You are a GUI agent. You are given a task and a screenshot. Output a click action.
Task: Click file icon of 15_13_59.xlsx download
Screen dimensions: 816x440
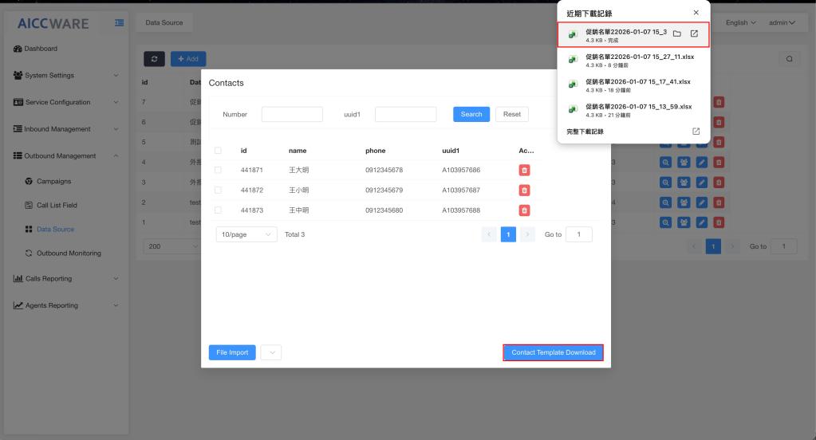pos(573,110)
